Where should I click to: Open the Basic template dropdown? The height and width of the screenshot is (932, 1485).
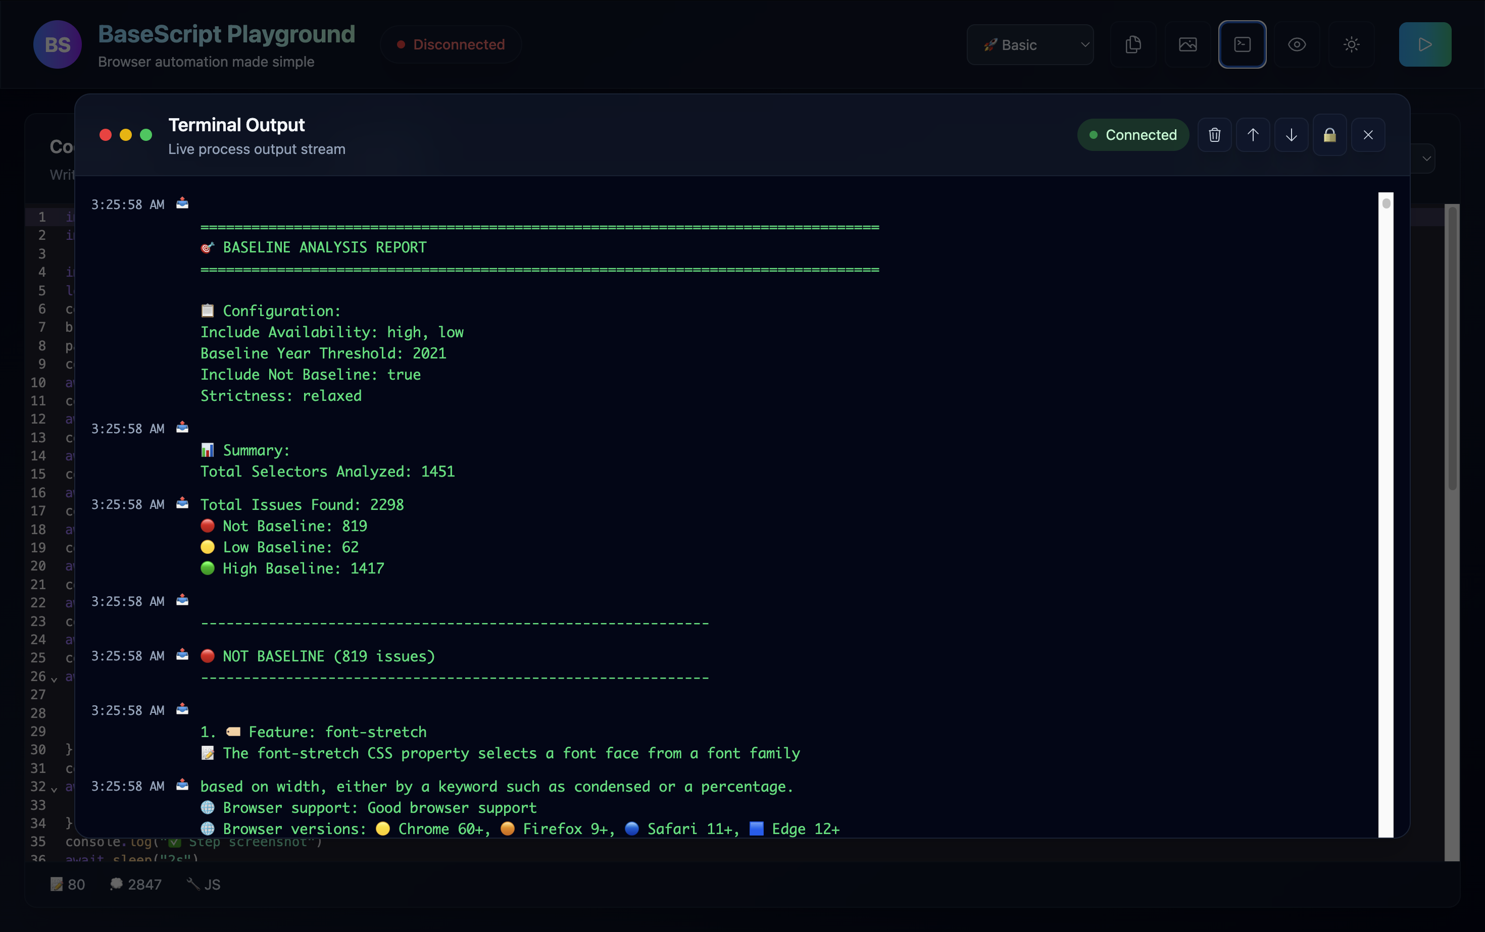pyautogui.click(x=1030, y=44)
